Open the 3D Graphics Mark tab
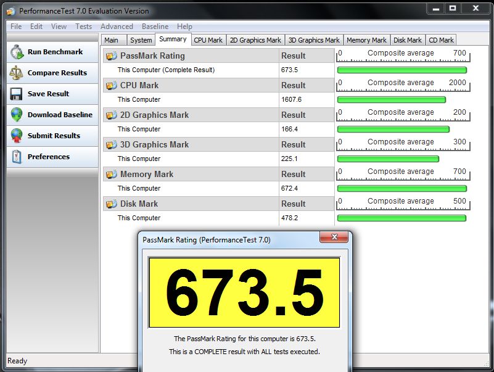 click(x=314, y=40)
